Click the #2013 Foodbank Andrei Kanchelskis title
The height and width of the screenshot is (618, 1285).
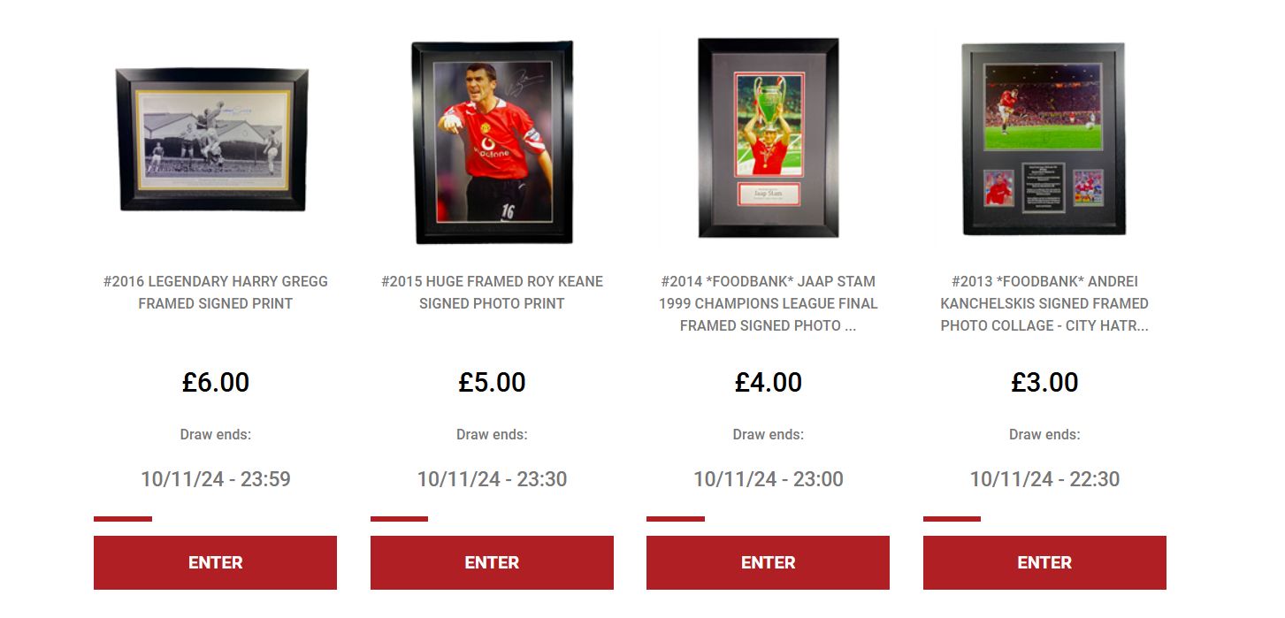point(1044,303)
